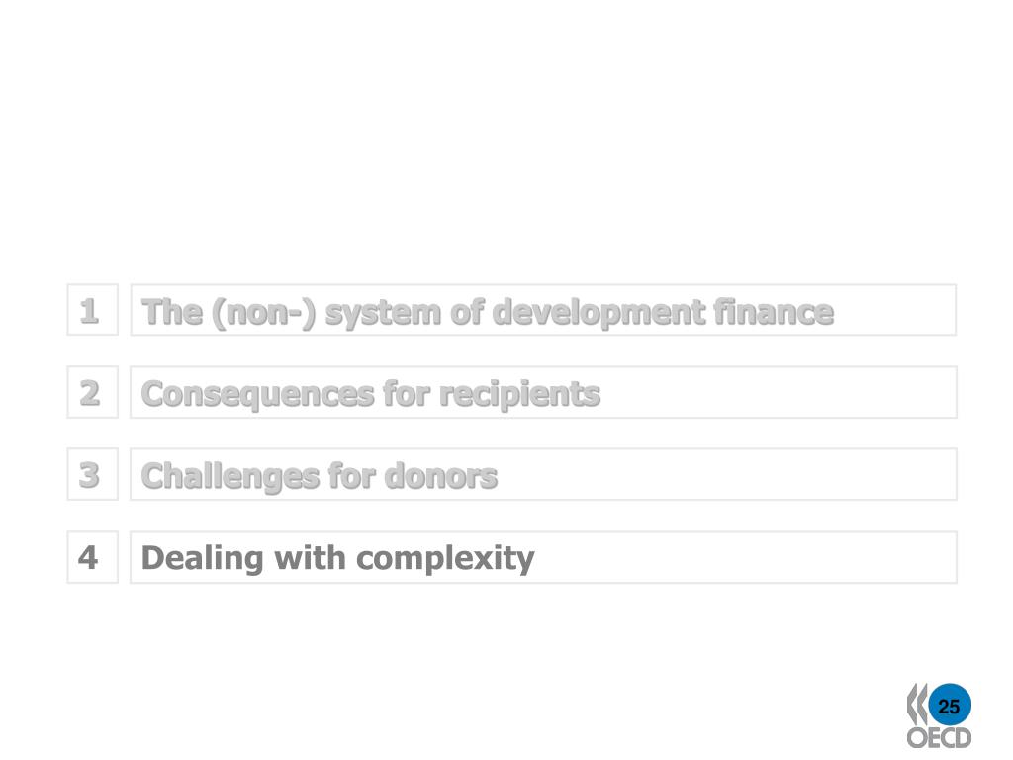Click the blue page number 25 circle
The width and height of the screenshot is (1013, 760).
click(x=949, y=705)
